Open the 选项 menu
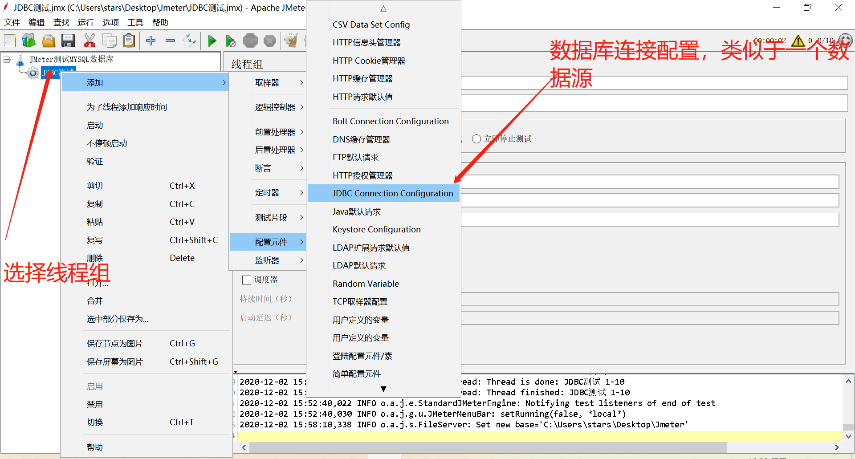Screen dimensions: 855x459 pos(110,22)
